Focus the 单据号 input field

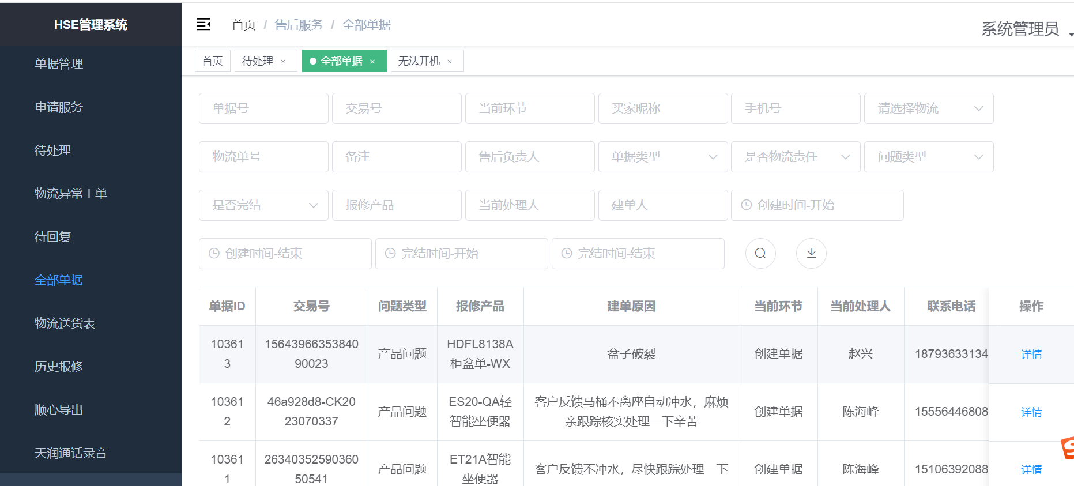[263, 108]
